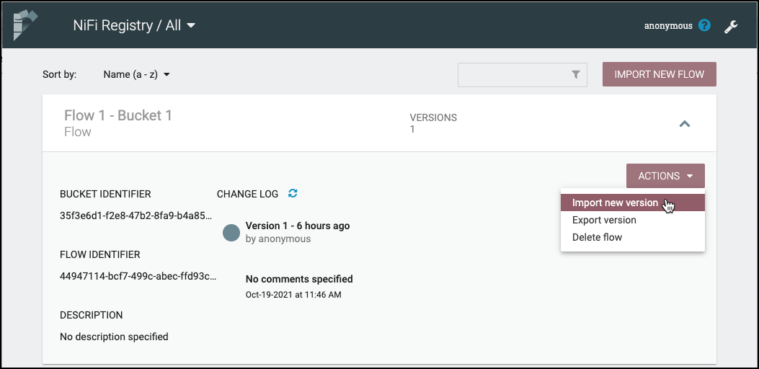Click the filter funnel icon

coord(576,74)
